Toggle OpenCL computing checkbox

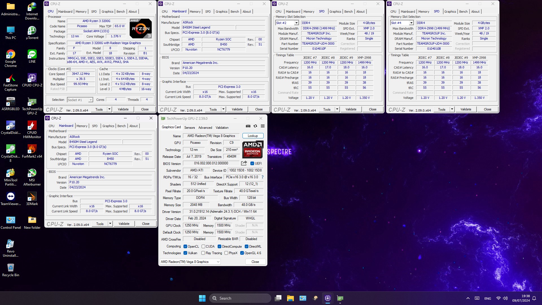[185, 247]
